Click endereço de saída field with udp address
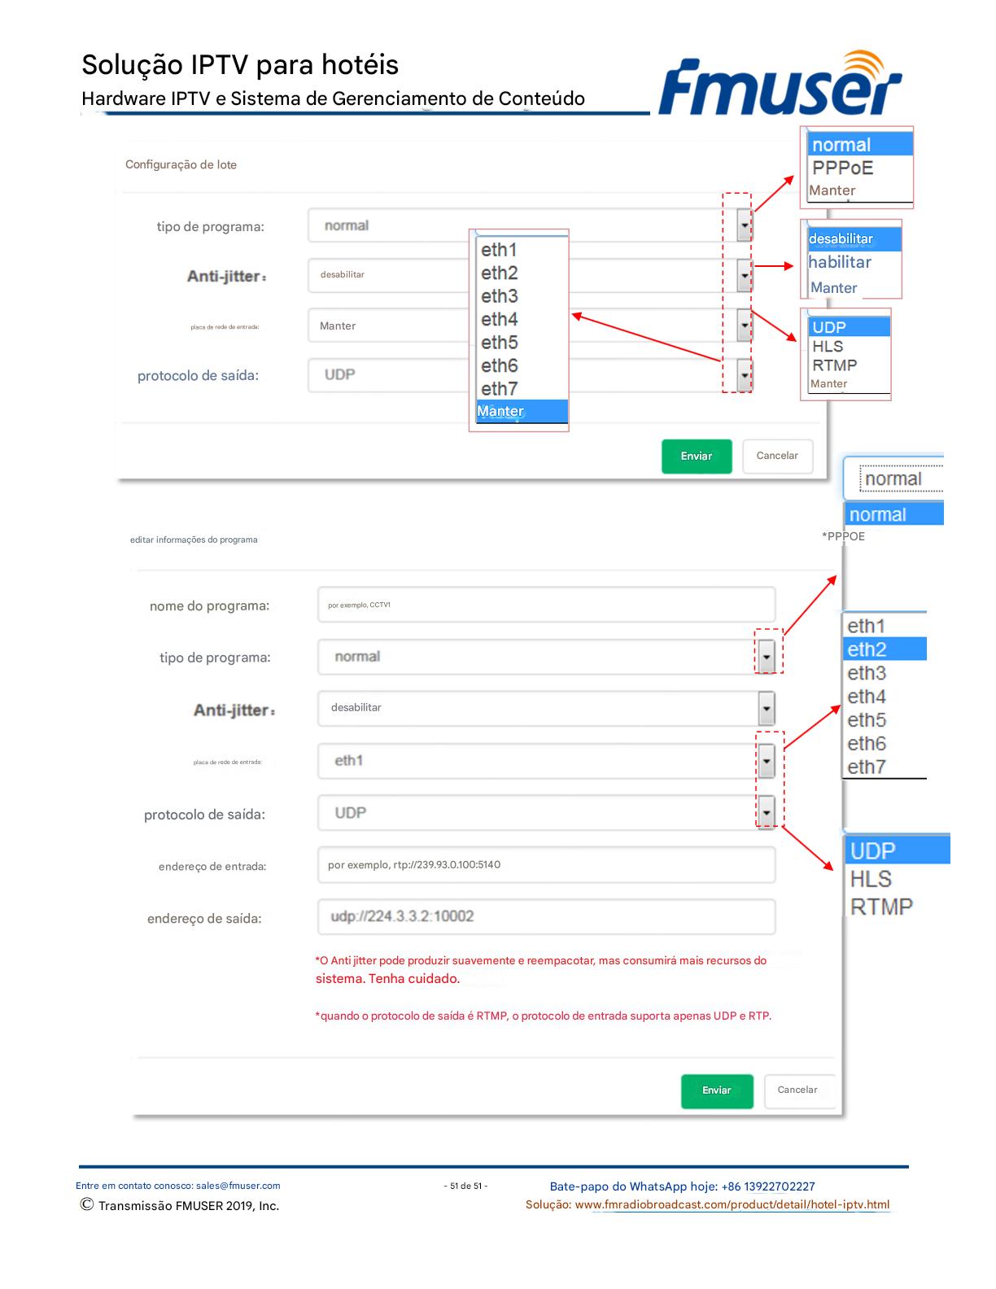The width and height of the screenshot is (996, 1289). tap(546, 916)
